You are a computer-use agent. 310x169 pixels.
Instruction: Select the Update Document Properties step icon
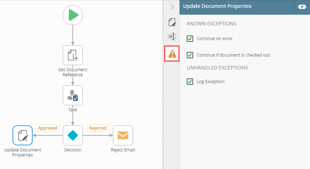coord(23,135)
